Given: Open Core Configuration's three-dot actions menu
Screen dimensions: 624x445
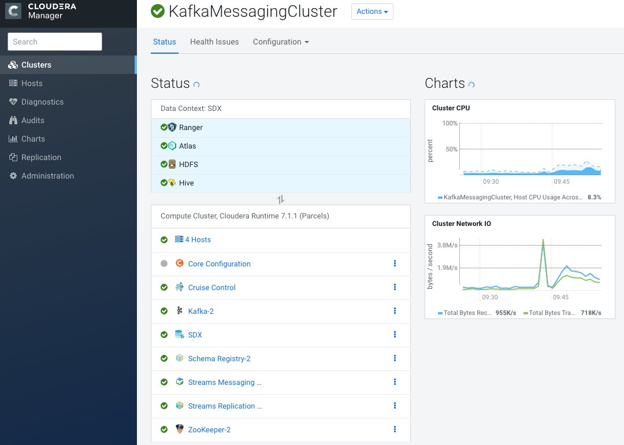Looking at the screenshot, I should pos(395,263).
